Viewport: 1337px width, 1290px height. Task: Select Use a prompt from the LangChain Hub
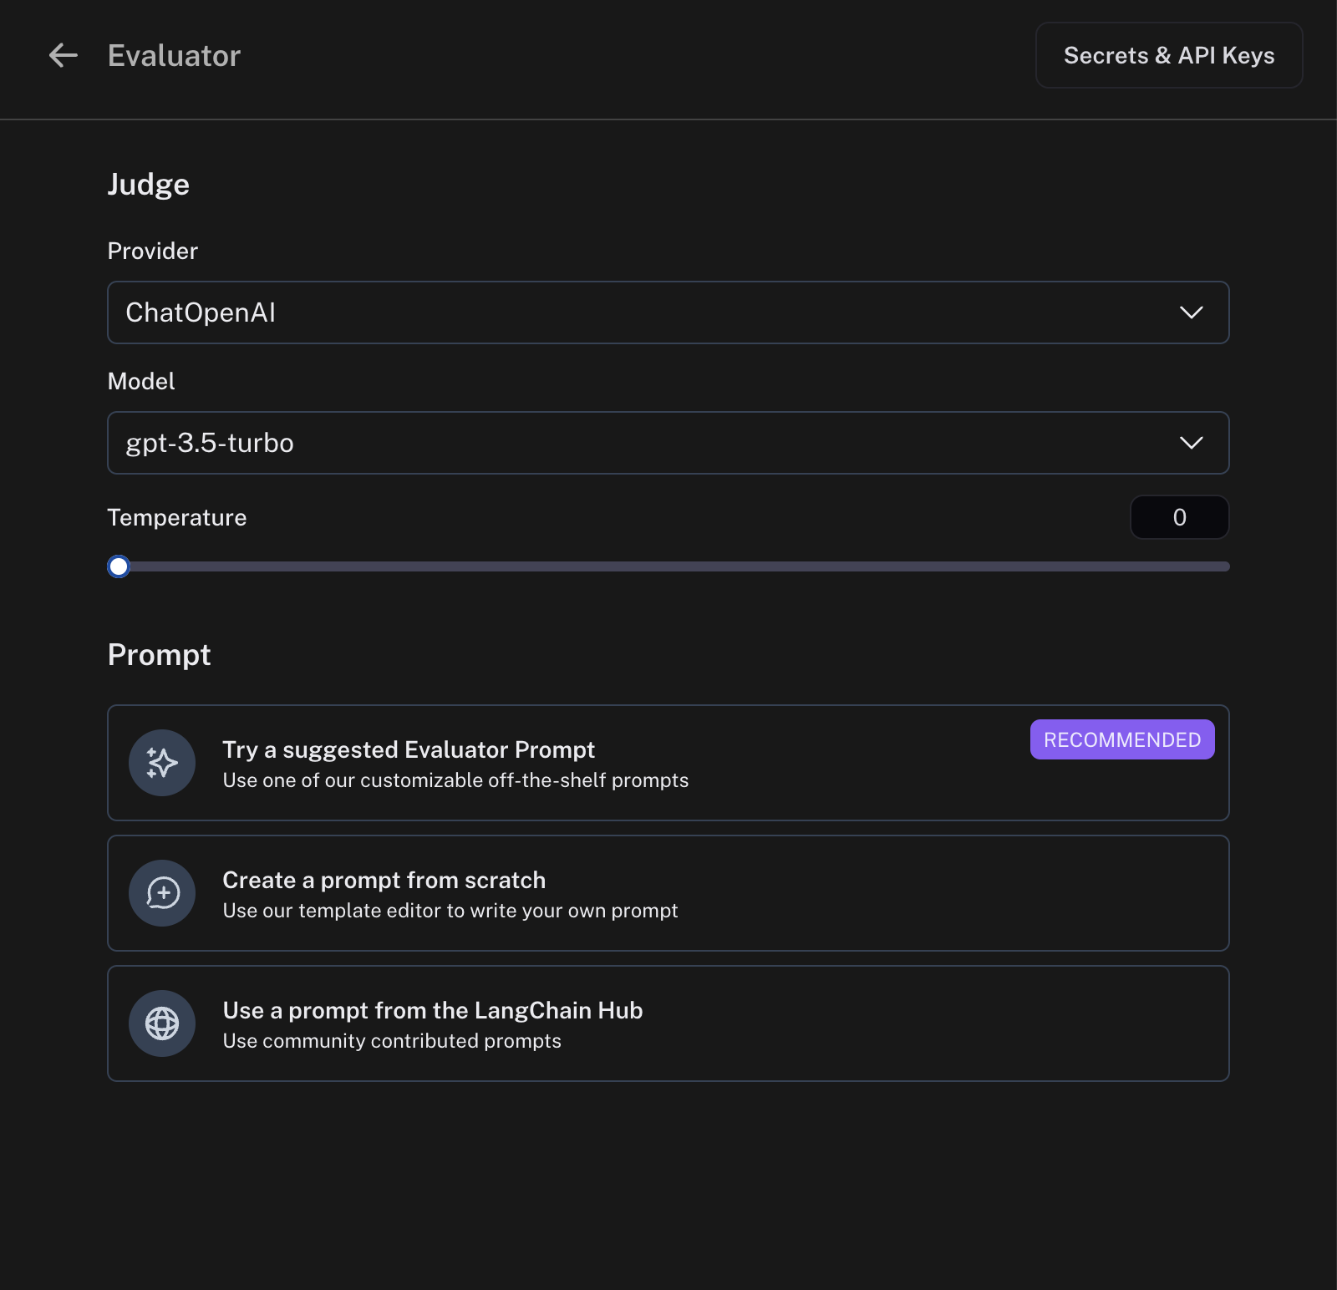(x=433, y=1010)
